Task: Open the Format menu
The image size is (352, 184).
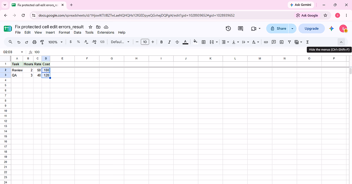Action: click(64, 32)
